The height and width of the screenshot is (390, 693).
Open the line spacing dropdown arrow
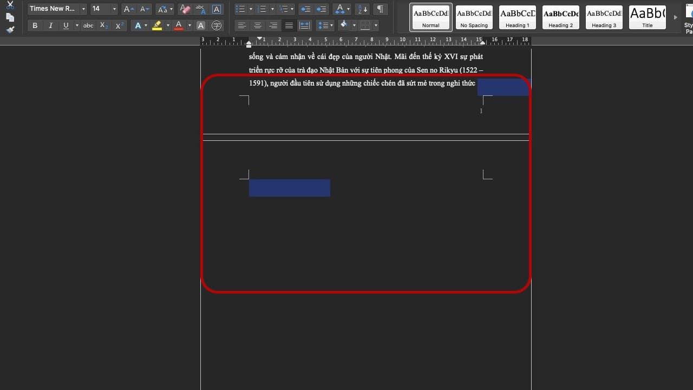click(332, 25)
